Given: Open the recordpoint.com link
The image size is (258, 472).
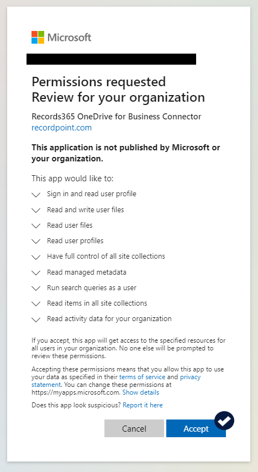Looking at the screenshot, I should [62, 128].
